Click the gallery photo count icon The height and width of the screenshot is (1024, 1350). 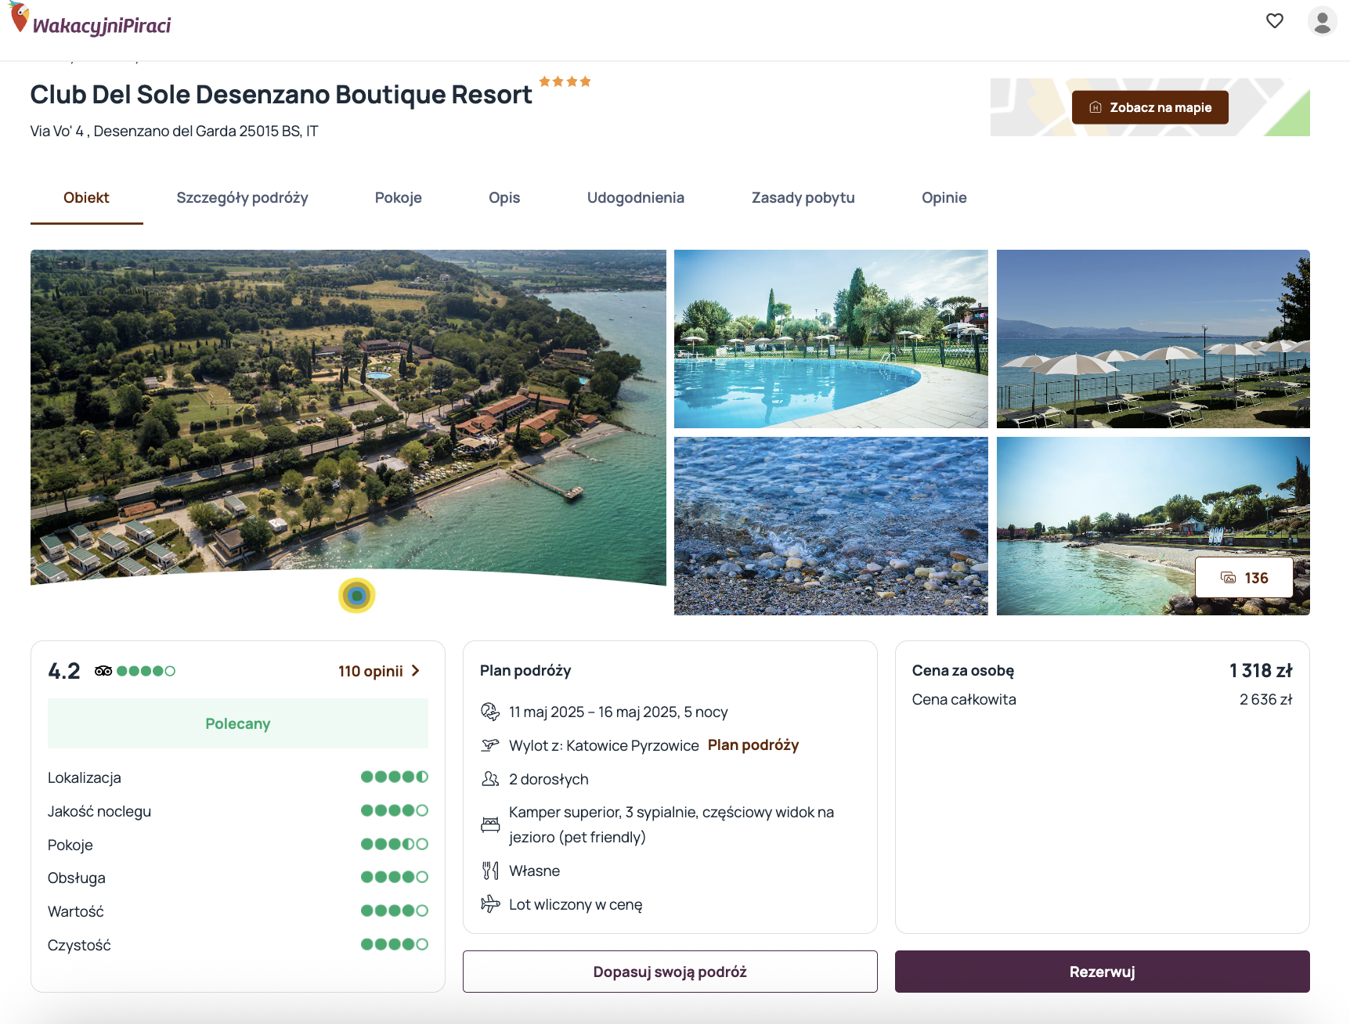point(1228,578)
